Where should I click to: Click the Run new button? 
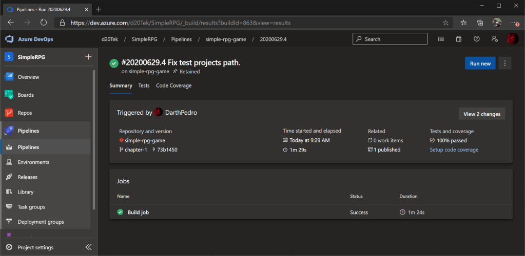point(480,63)
